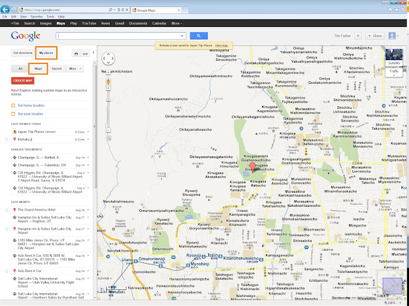Click the My places button

pyautogui.click(x=46, y=53)
